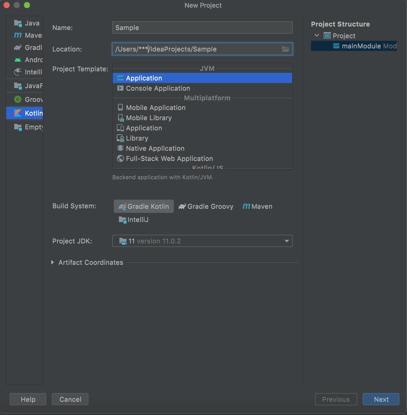Image resolution: width=407 pixels, height=415 pixels.
Task: Select Android project type in sidebar
Action: click(25, 60)
